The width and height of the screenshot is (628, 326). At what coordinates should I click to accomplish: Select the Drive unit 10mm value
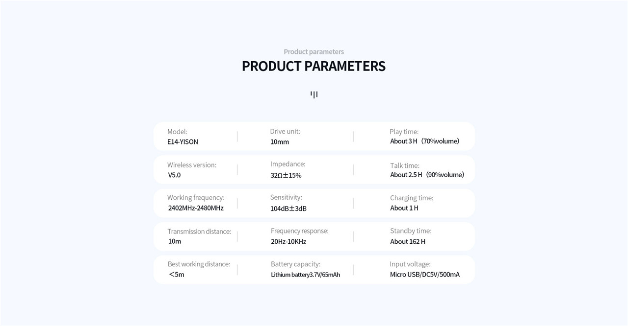pos(279,142)
